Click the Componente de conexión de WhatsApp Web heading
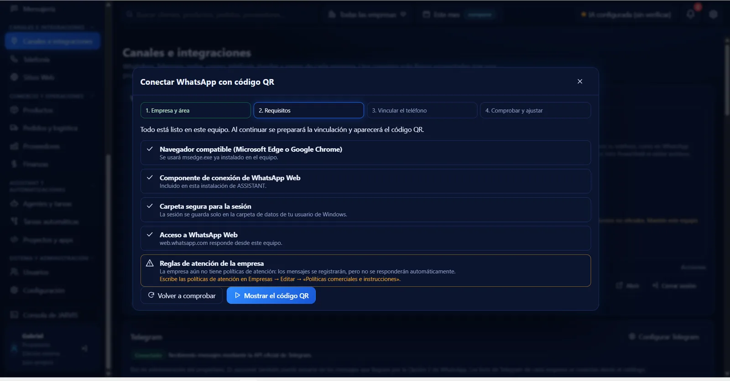Screen dimensions: 730x381 click(230, 178)
